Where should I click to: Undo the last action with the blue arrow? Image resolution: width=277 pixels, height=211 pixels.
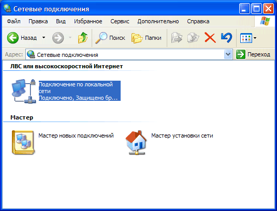point(226,38)
